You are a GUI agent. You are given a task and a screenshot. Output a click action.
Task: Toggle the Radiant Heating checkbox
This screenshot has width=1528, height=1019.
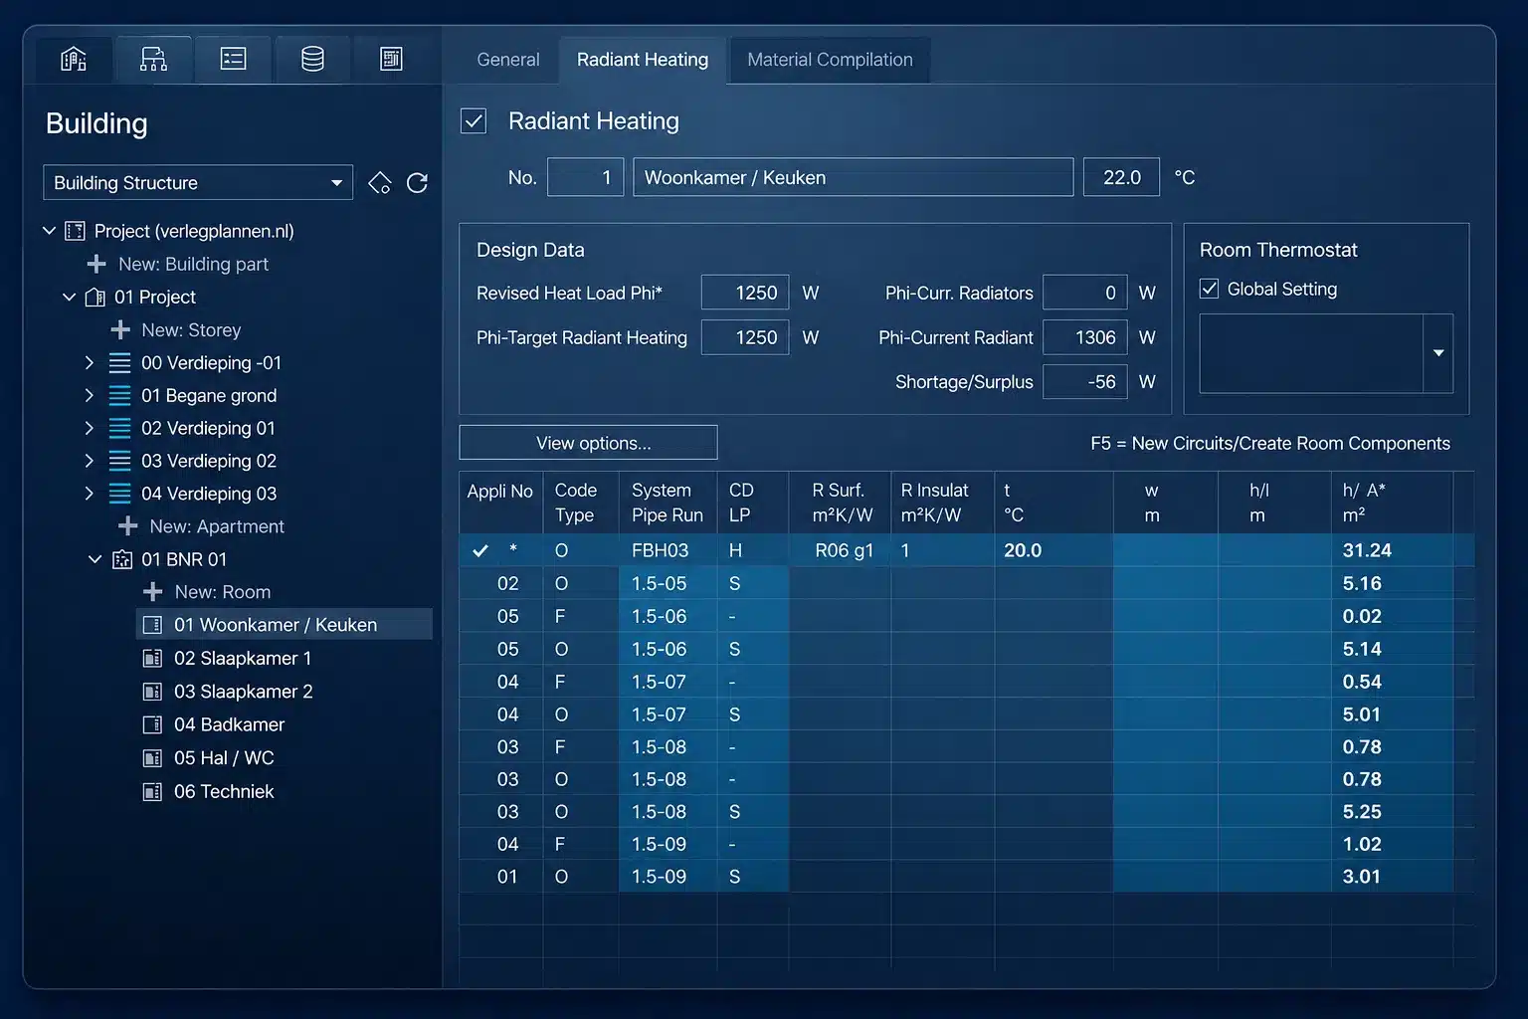click(x=474, y=121)
